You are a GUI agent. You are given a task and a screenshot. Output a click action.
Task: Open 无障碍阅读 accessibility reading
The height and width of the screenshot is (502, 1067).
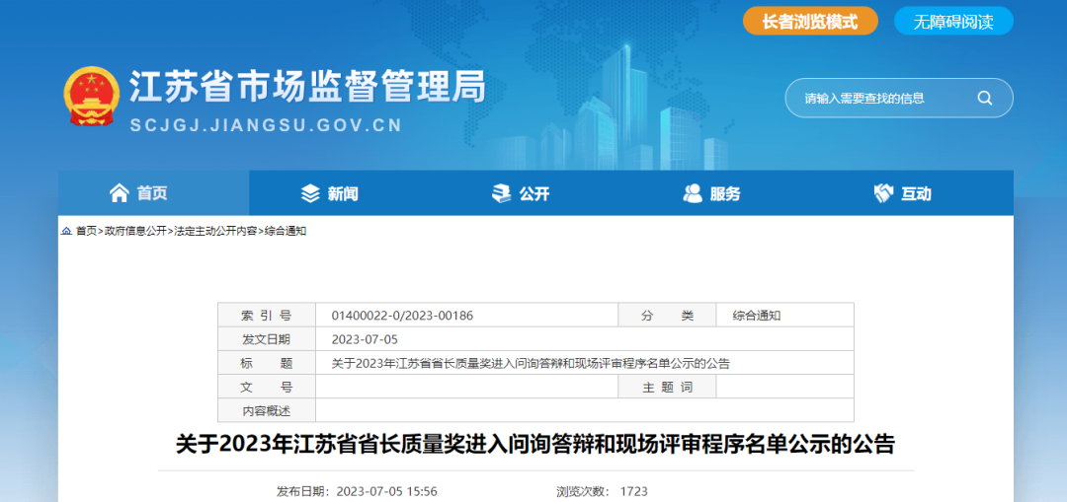click(x=952, y=21)
